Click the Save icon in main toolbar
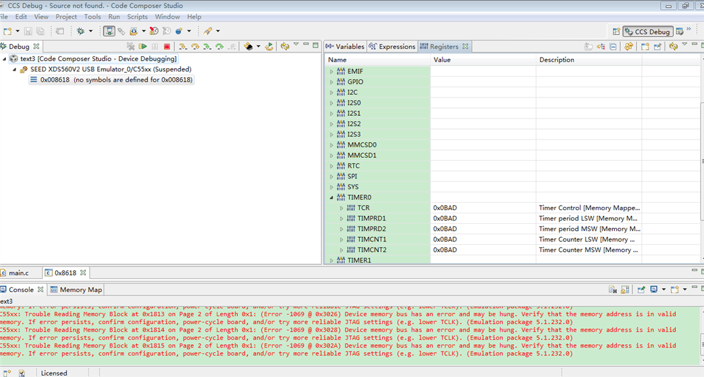The height and width of the screenshot is (377, 704). click(28, 31)
